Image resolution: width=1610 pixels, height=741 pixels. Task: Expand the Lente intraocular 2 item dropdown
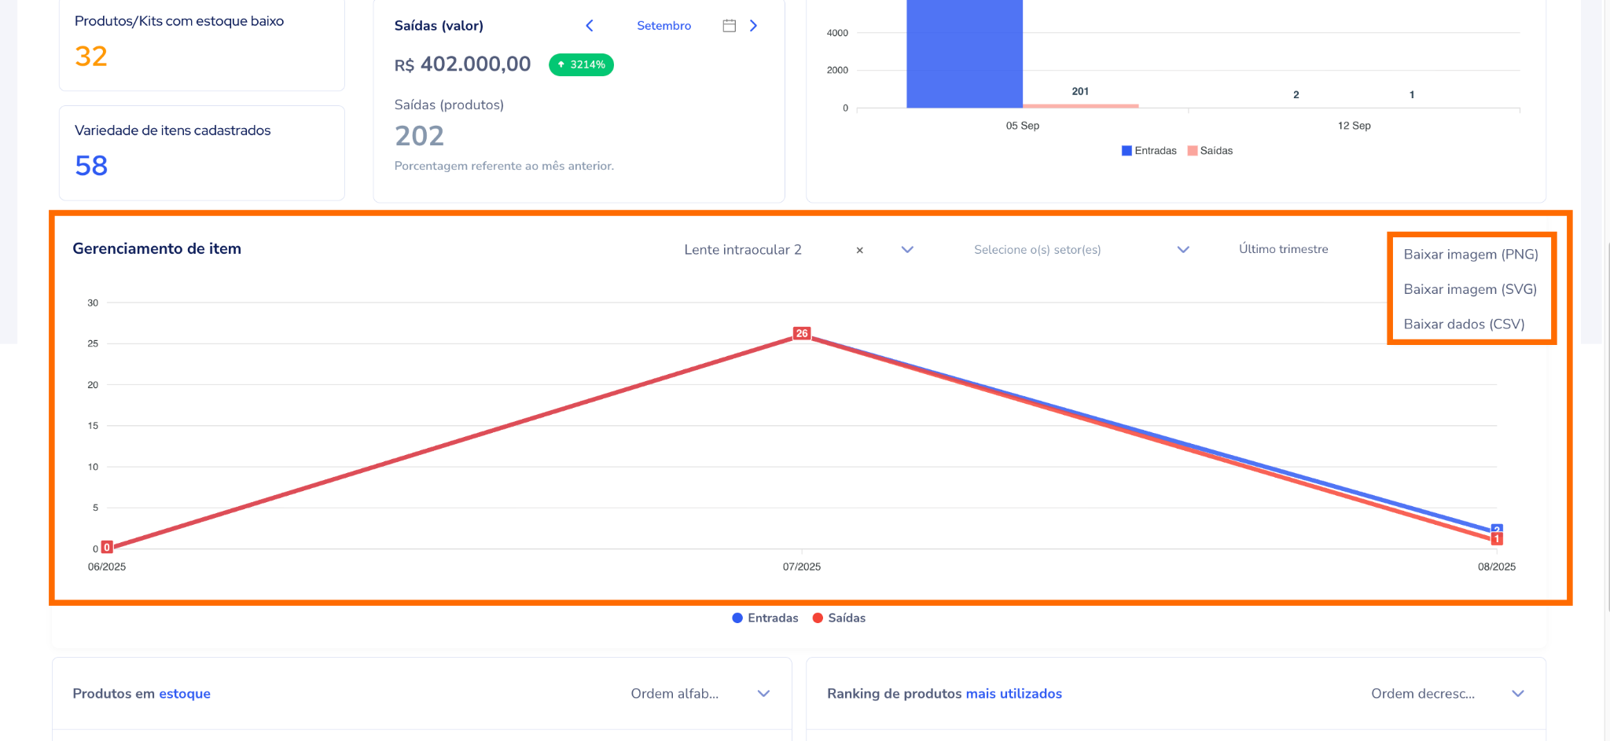click(907, 250)
